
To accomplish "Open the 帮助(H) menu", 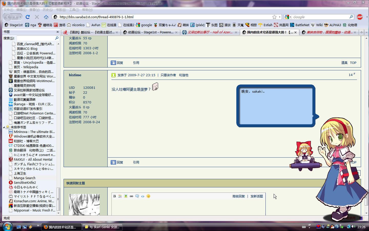I will click(87, 10).
